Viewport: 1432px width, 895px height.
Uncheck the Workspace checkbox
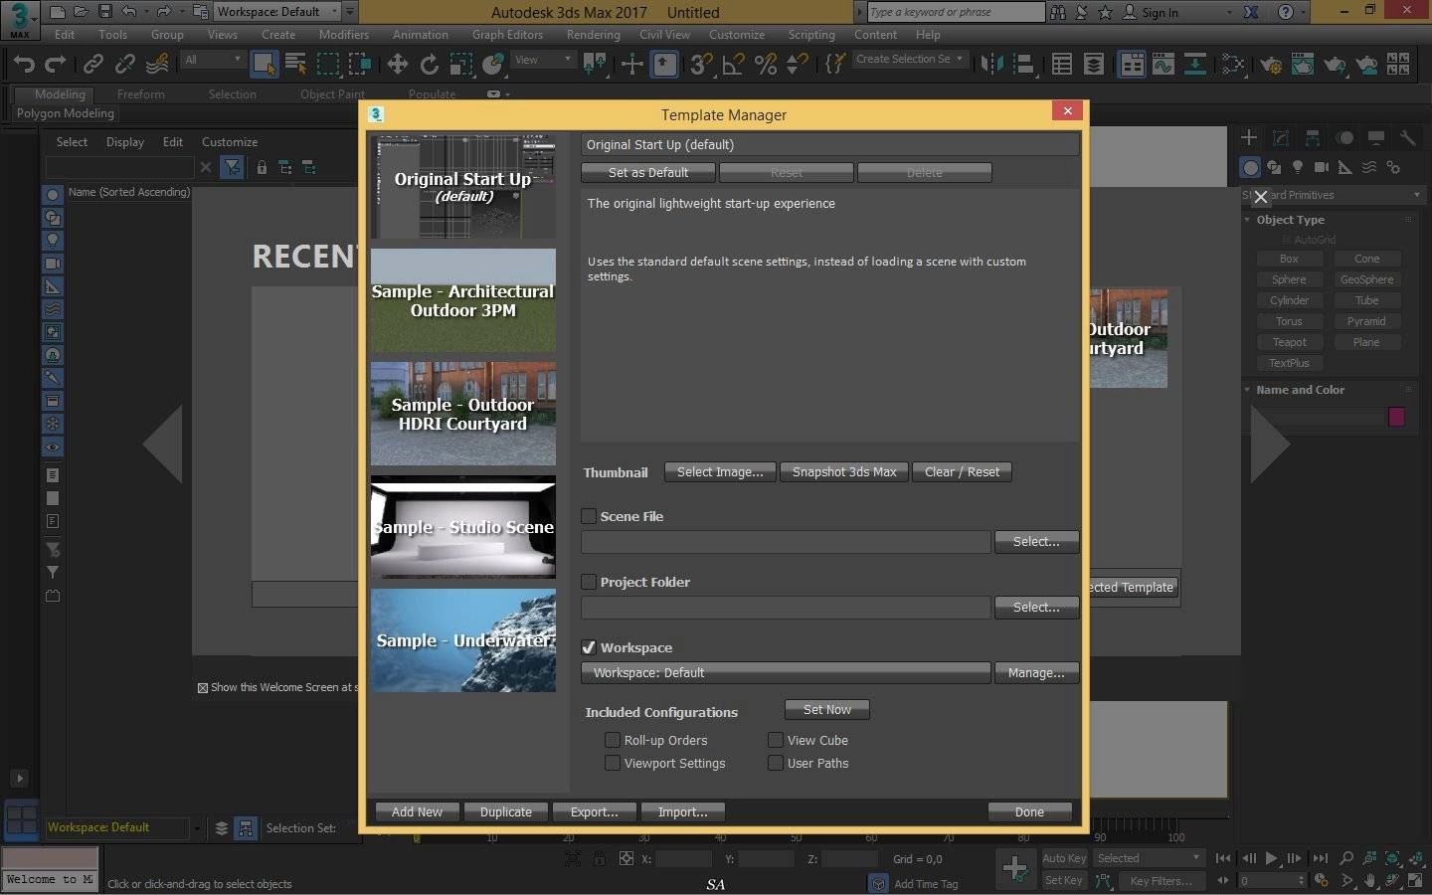[589, 647]
